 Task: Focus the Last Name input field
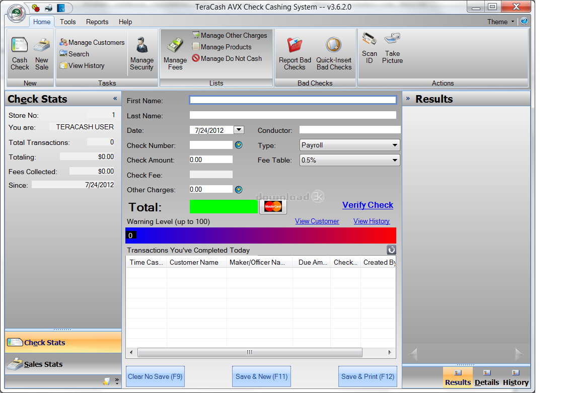point(293,115)
